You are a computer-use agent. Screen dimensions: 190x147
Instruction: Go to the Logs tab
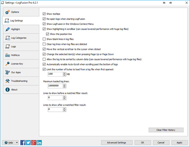[21, 47]
